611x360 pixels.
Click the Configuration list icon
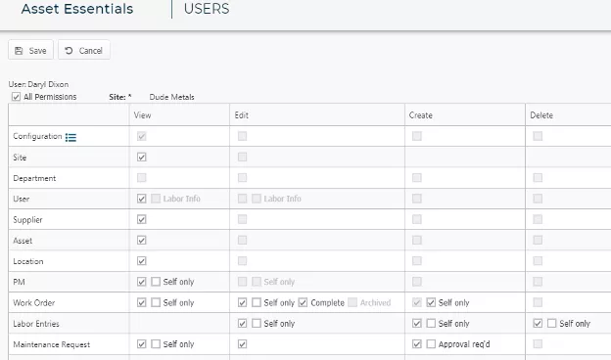[x=70, y=137]
